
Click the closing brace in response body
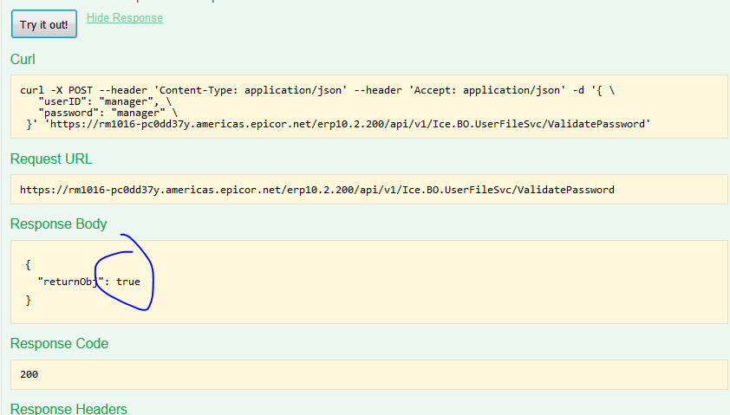(x=28, y=300)
